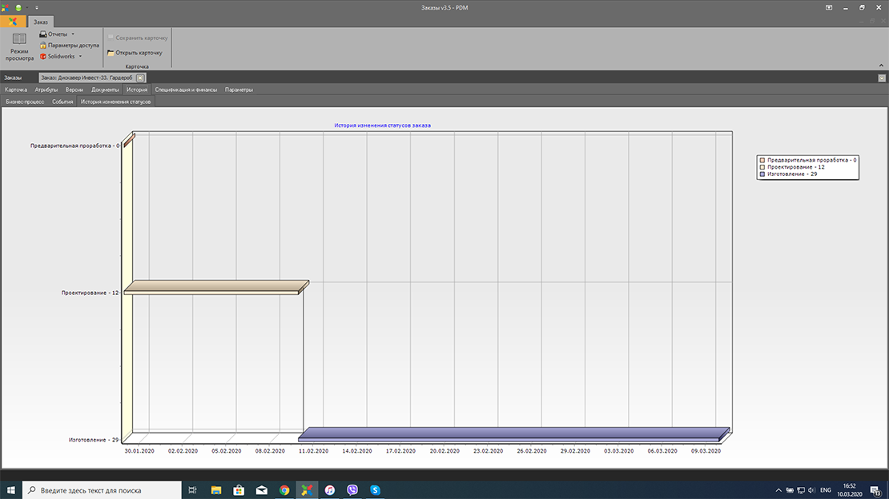Image resolution: width=889 pixels, height=499 pixels.
Task: Click the chart title История изменения статусов заказа
Action: [382, 126]
